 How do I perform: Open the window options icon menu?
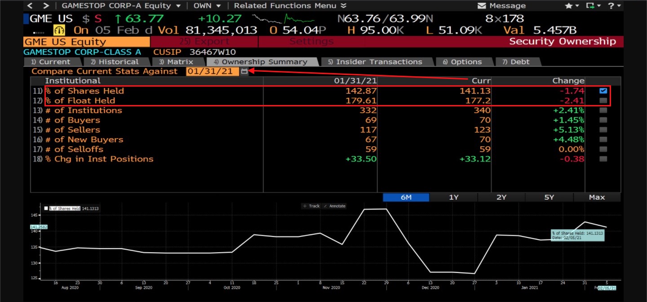click(593, 6)
